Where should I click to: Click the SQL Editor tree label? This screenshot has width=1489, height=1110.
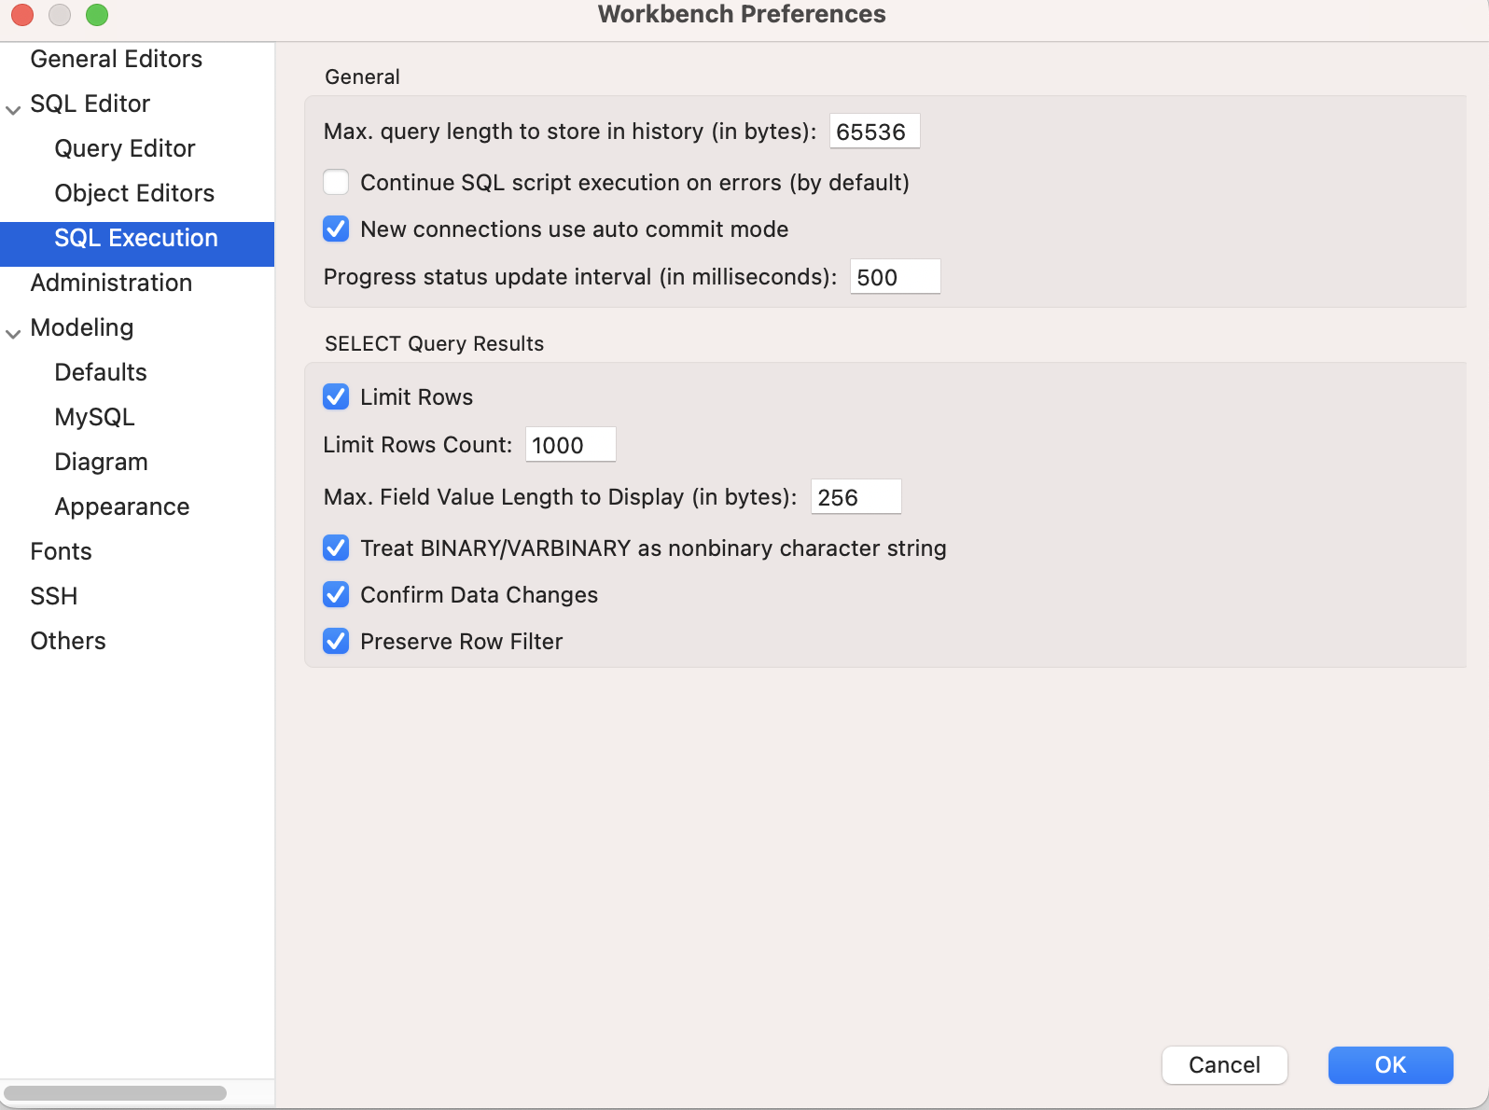tap(90, 104)
